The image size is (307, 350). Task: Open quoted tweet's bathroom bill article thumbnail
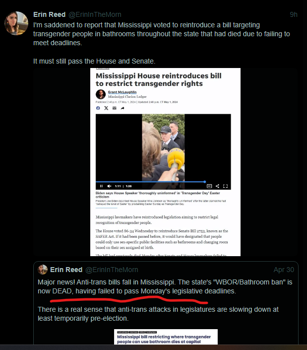(x=166, y=337)
